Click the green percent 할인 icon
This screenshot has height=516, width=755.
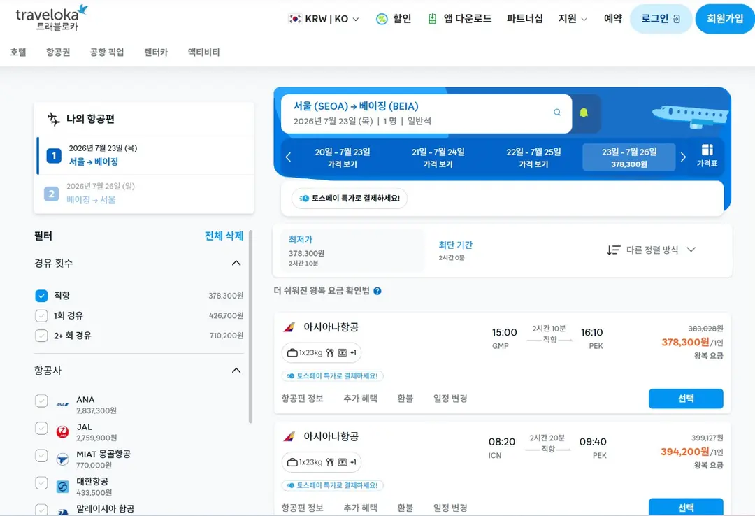point(382,19)
